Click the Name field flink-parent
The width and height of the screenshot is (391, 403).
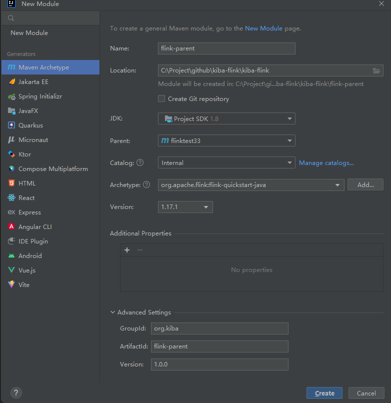(x=226, y=48)
